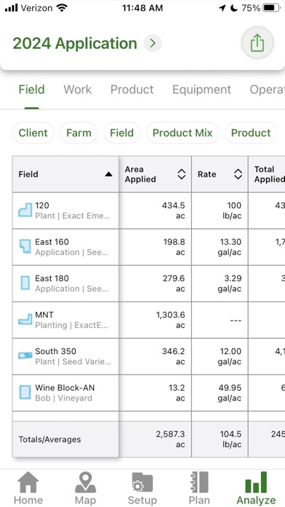Open the Map pin icon
The width and height of the screenshot is (285, 507).
(85, 482)
